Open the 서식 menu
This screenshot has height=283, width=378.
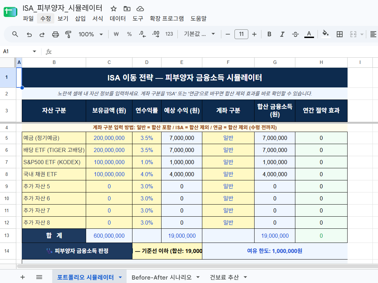pos(98,19)
